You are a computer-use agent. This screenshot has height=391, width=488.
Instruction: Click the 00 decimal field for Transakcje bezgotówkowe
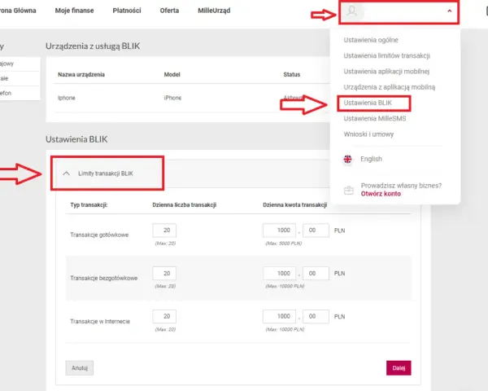pos(316,274)
